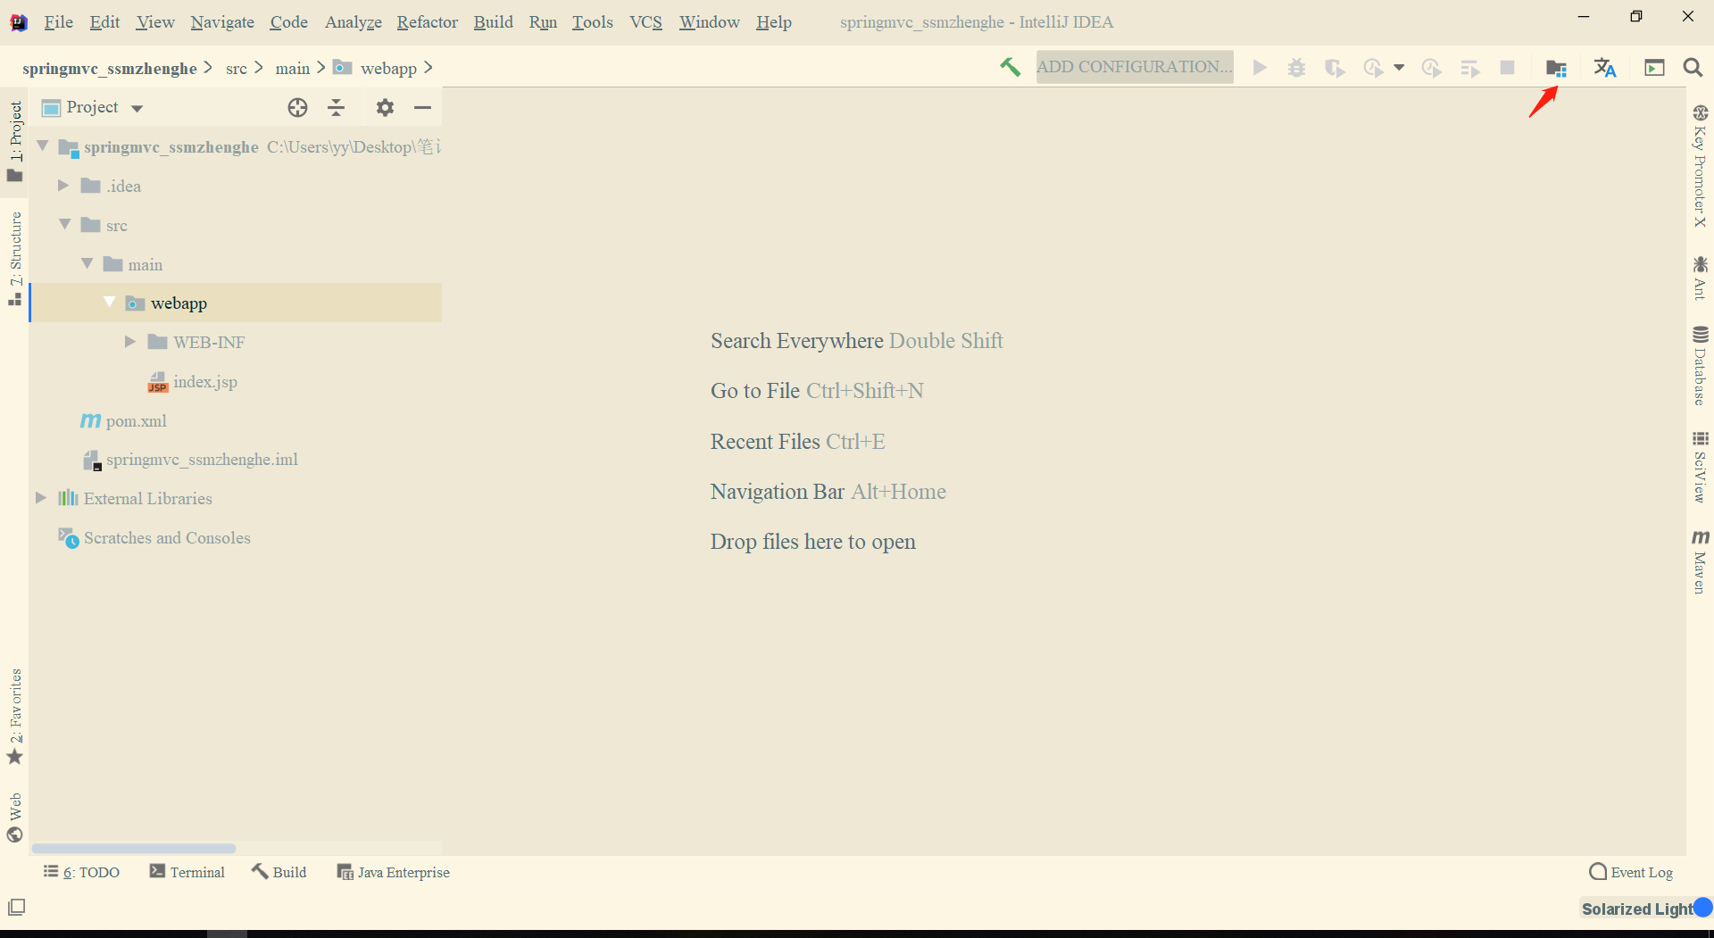The width and height of the screenshot is (1714, 938).
Task: Collapse the src folder
Action: pyautogui.click(x=64, y=224)
